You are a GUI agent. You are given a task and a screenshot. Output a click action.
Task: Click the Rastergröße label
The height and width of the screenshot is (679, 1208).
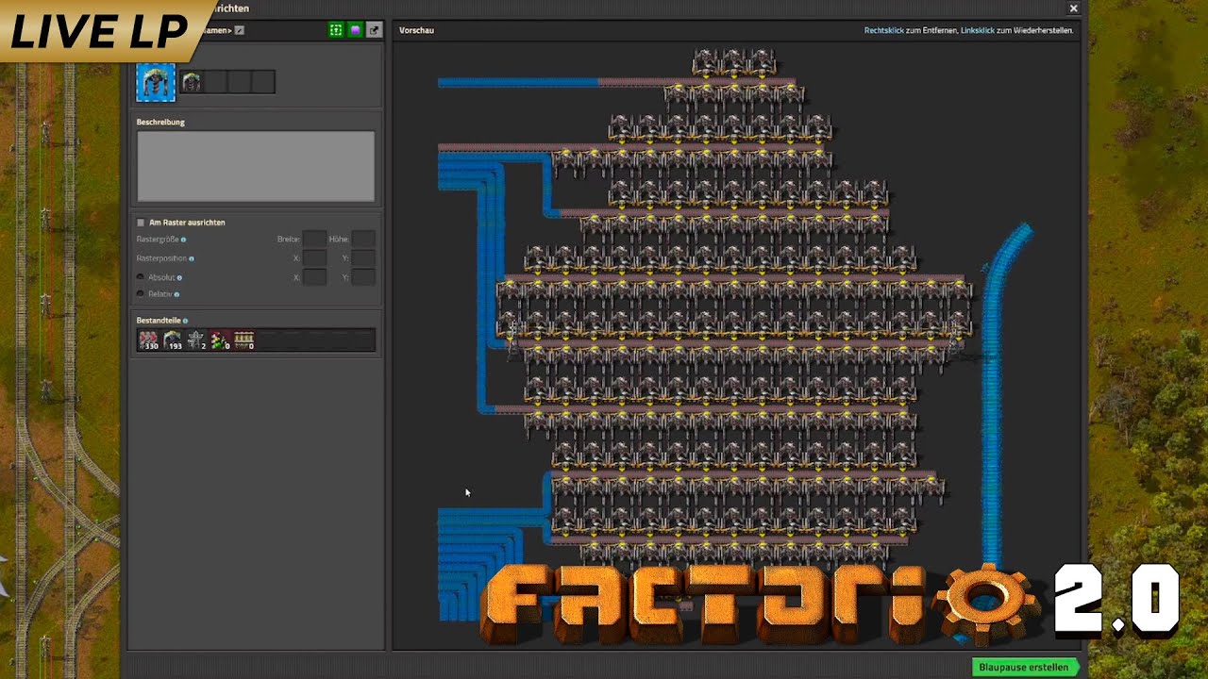157,240
